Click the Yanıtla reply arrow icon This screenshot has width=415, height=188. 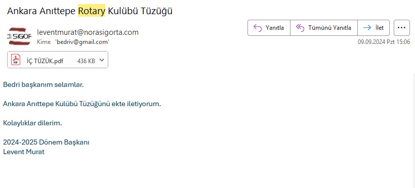point(258,27)
